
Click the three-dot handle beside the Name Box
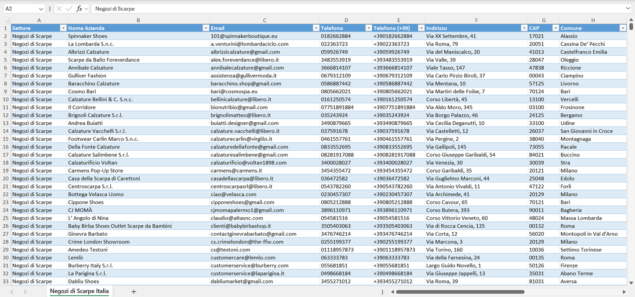tap(50, 9)
